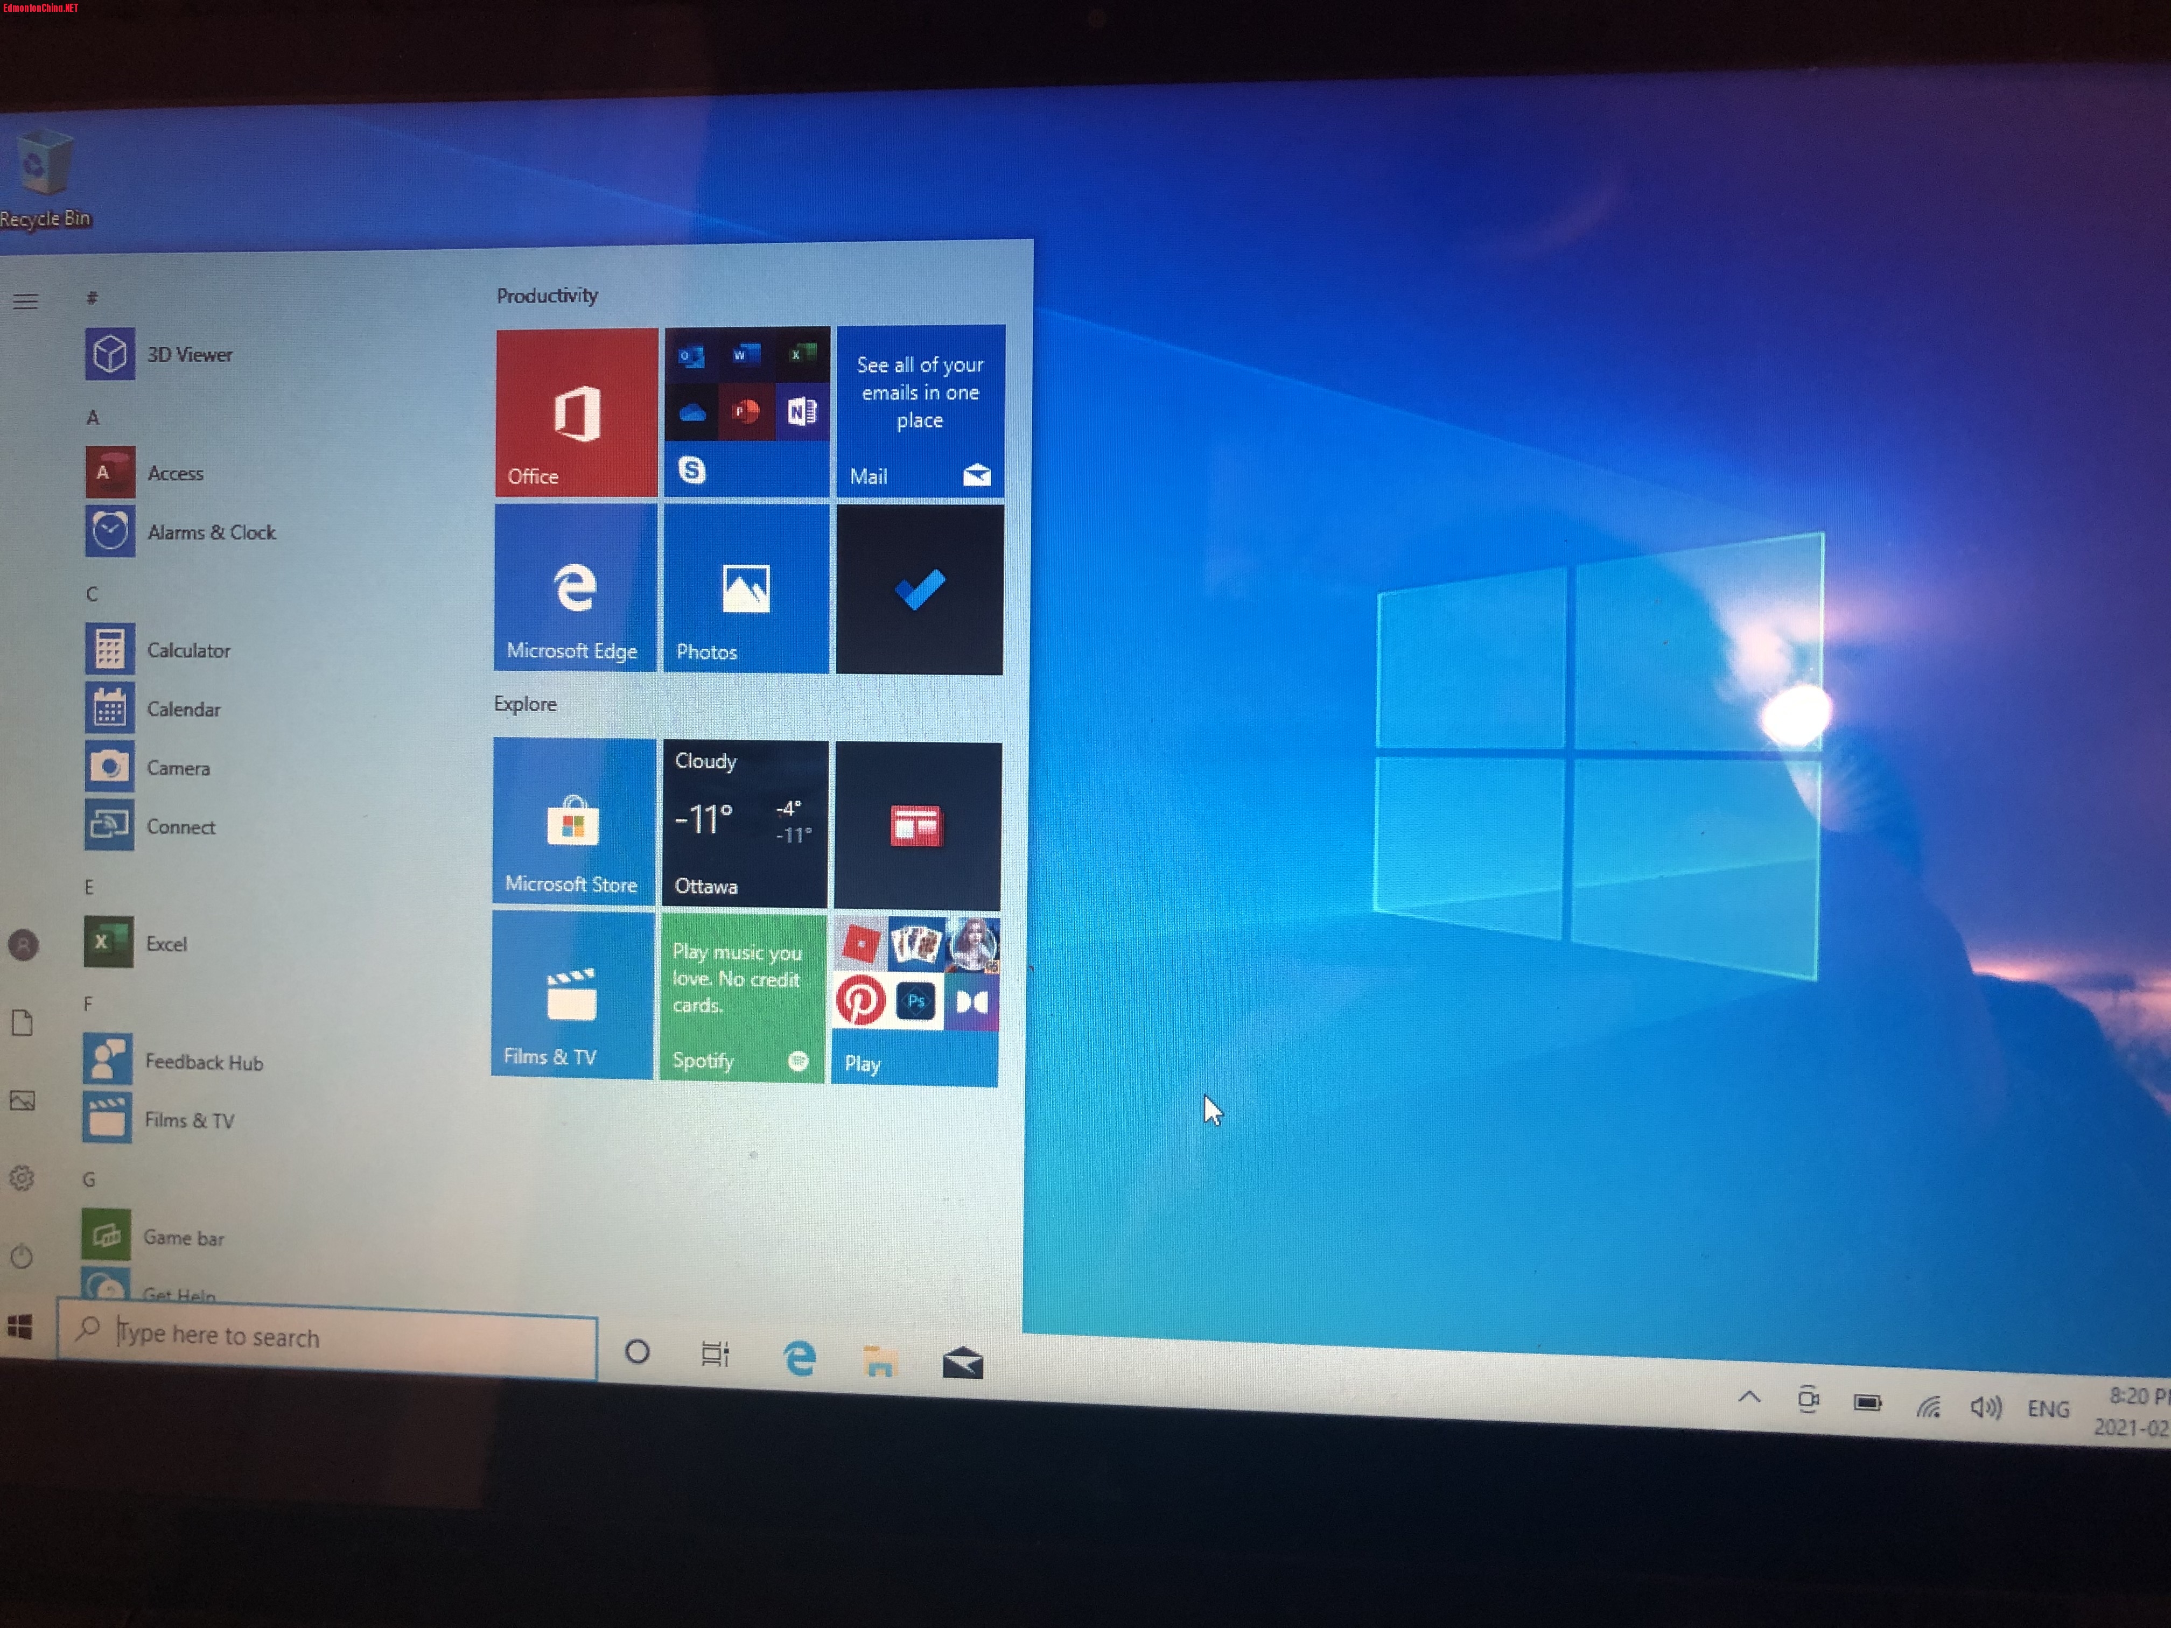Open the Calendar app

pyautogui.click(x=153, y=708)
